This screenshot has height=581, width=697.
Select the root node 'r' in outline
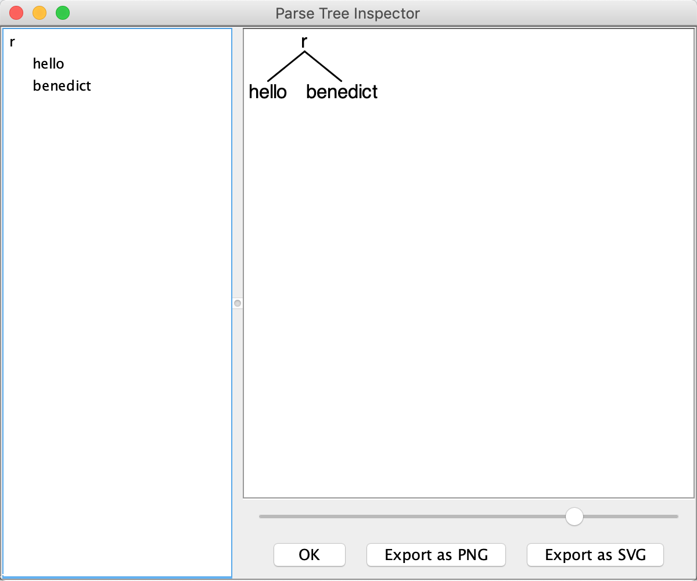click(x=10, y=41)
